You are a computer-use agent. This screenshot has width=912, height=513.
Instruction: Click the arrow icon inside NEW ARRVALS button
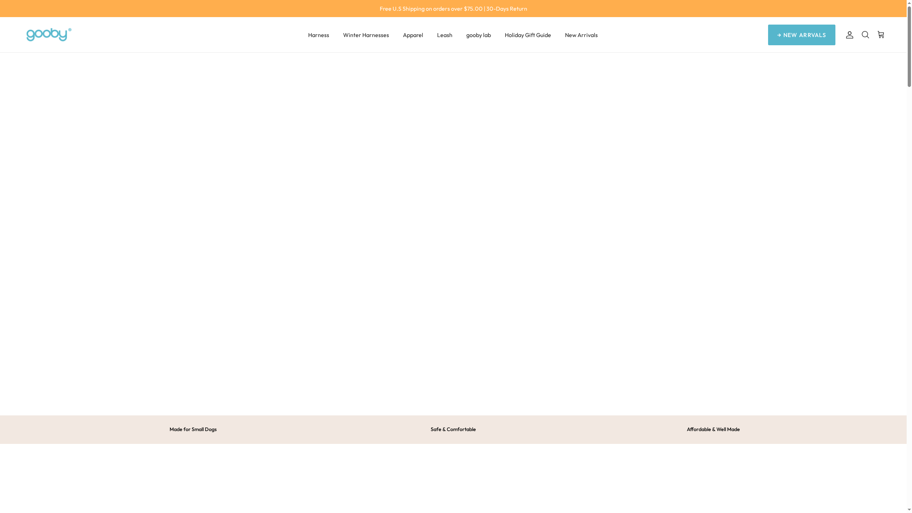point(778,35)
